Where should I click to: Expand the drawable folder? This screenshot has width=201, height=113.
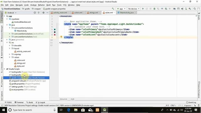10,46
